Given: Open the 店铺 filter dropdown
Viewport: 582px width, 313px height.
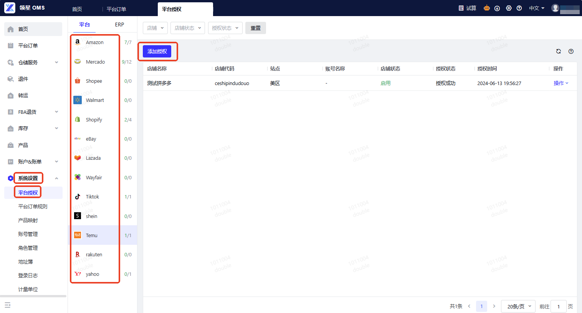Looking at the screenshot, I should coord(155,28).
